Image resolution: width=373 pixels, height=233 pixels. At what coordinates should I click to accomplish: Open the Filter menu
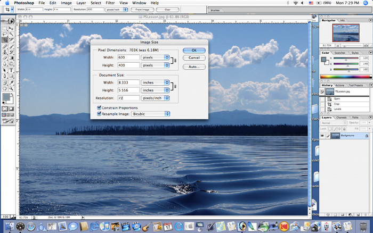tap(110, 3)
